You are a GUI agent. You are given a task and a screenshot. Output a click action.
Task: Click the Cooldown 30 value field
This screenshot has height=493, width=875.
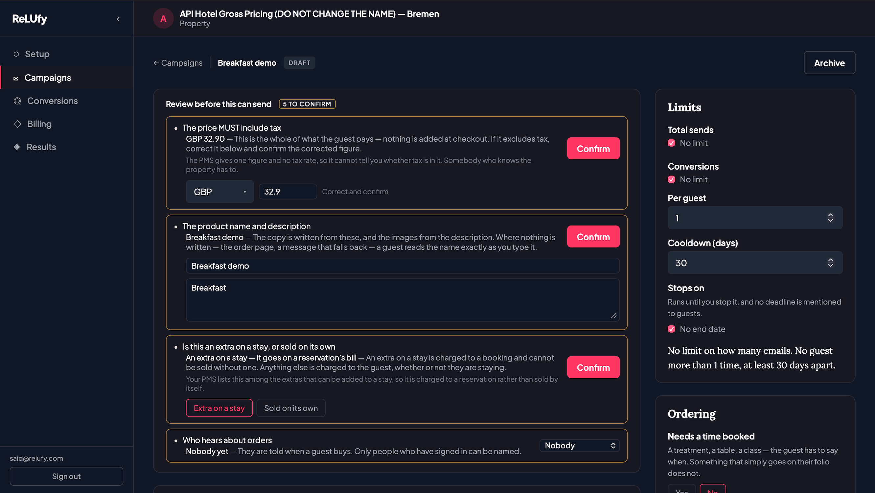pos(755,263)
